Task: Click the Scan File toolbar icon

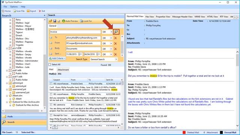Action: [15, 11]
